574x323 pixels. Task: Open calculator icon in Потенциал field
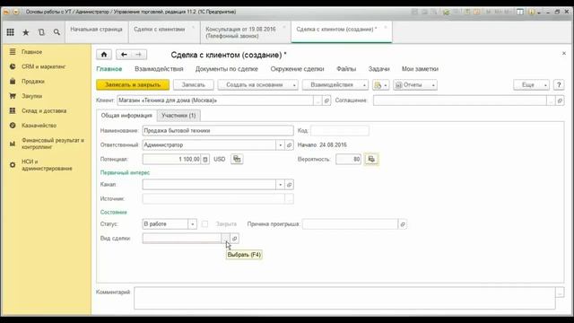coord(205,160)
